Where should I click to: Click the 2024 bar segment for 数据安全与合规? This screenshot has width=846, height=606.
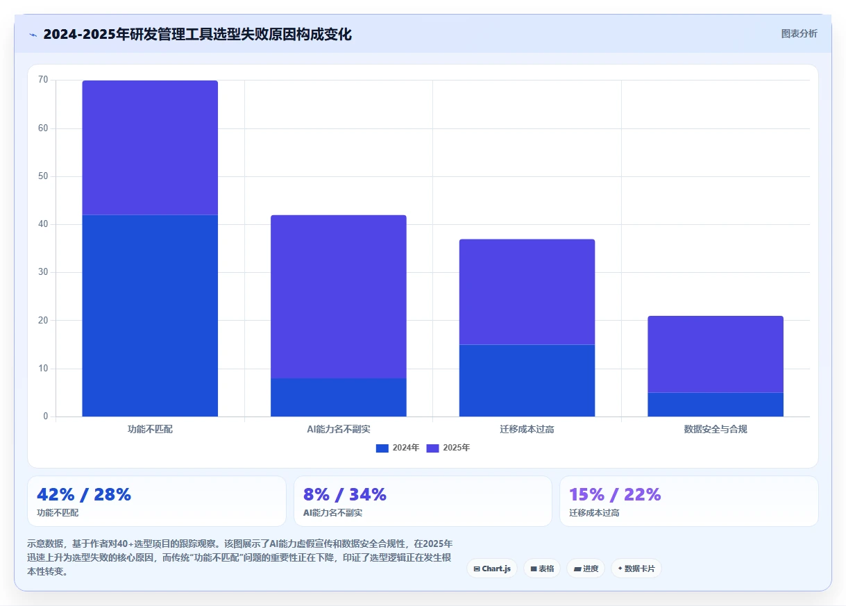[x=716, y=405]
